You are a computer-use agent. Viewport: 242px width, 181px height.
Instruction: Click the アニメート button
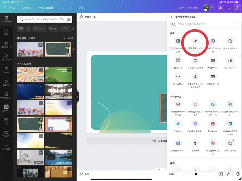pos(88,17)
